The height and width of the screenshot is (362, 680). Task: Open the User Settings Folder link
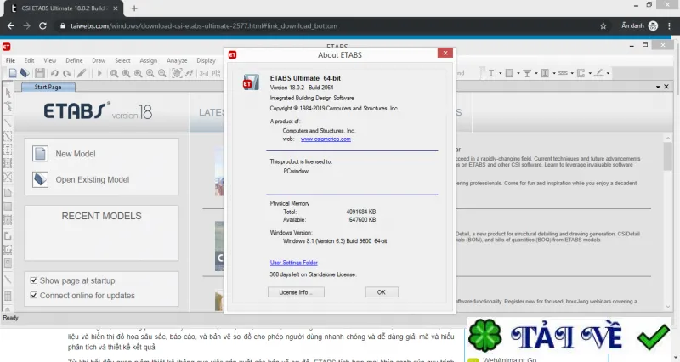point(293,263)
